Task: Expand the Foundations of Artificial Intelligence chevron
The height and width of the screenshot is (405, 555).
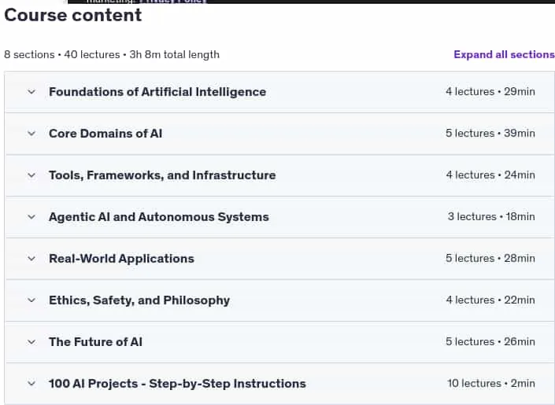Action: tap(31, 92)
